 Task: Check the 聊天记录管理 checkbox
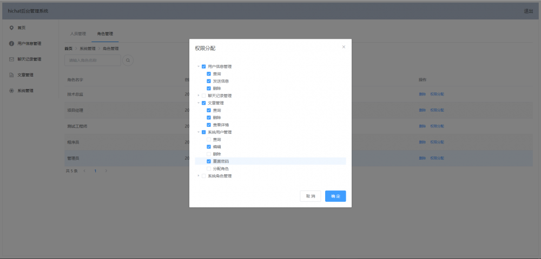[203, 96]
